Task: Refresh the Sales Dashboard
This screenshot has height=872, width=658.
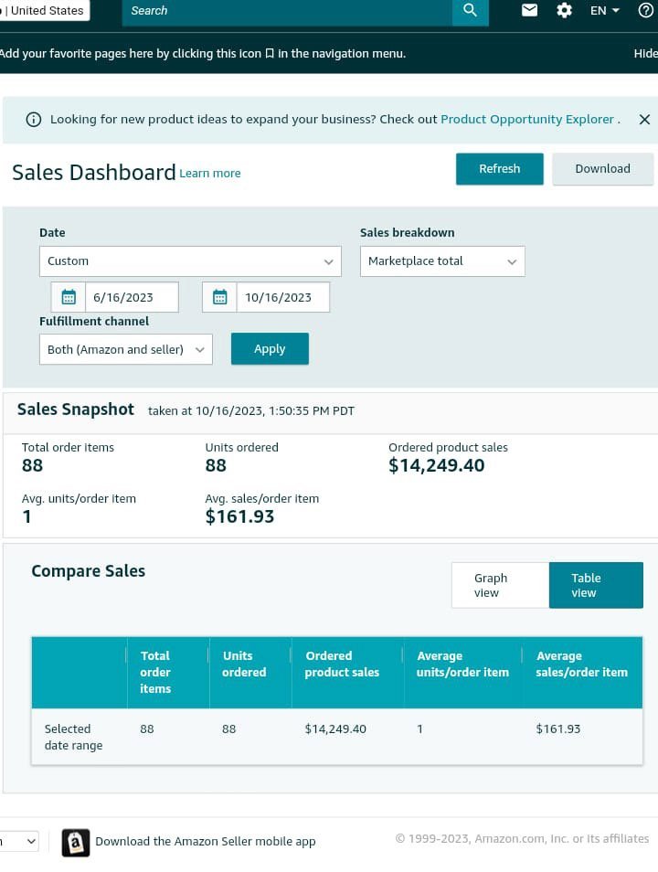Action: pos(499,168)
